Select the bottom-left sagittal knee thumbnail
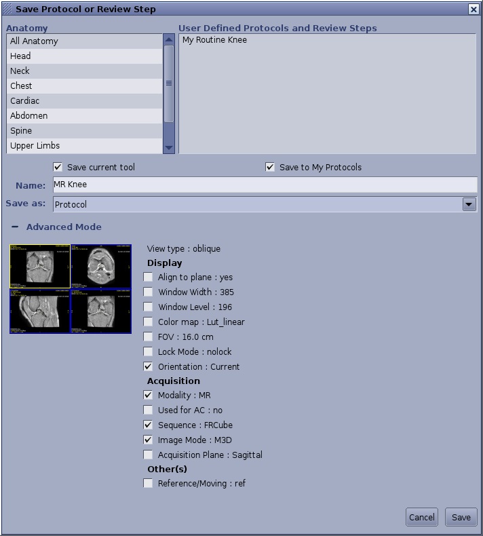This screenshot has height=536, width=483. pyautogui.click(x=40, y=311)
